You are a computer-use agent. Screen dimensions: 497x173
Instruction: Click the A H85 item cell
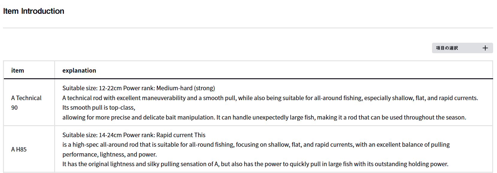click(x=19, y=149)
